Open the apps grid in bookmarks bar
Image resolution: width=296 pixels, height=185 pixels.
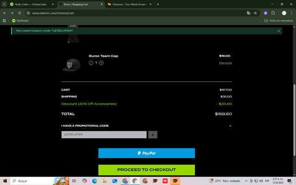4,20
